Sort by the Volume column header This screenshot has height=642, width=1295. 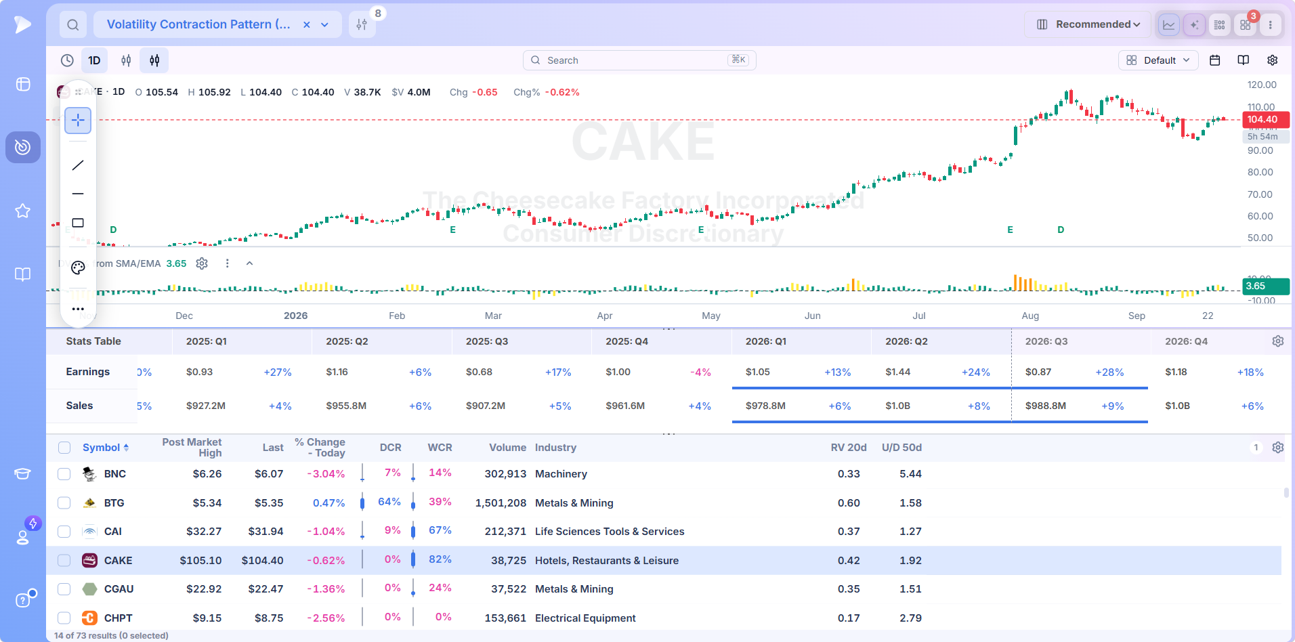pyautogui.click(x=507, y=448)
